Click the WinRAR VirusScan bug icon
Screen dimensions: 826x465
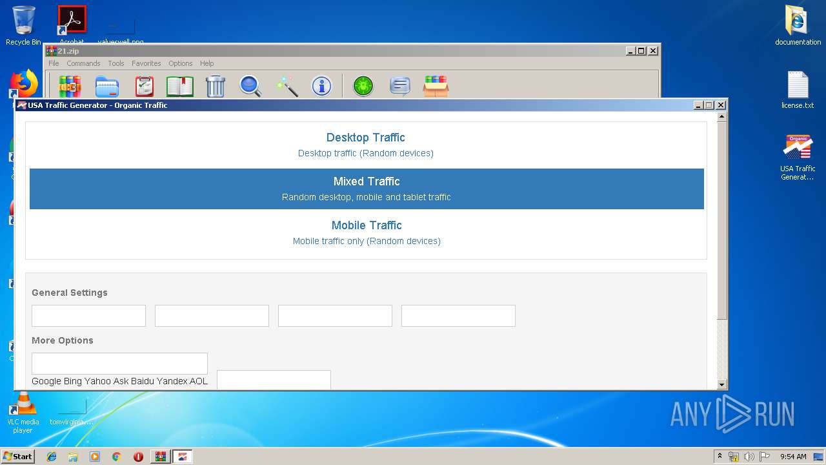tap(363, 85)
